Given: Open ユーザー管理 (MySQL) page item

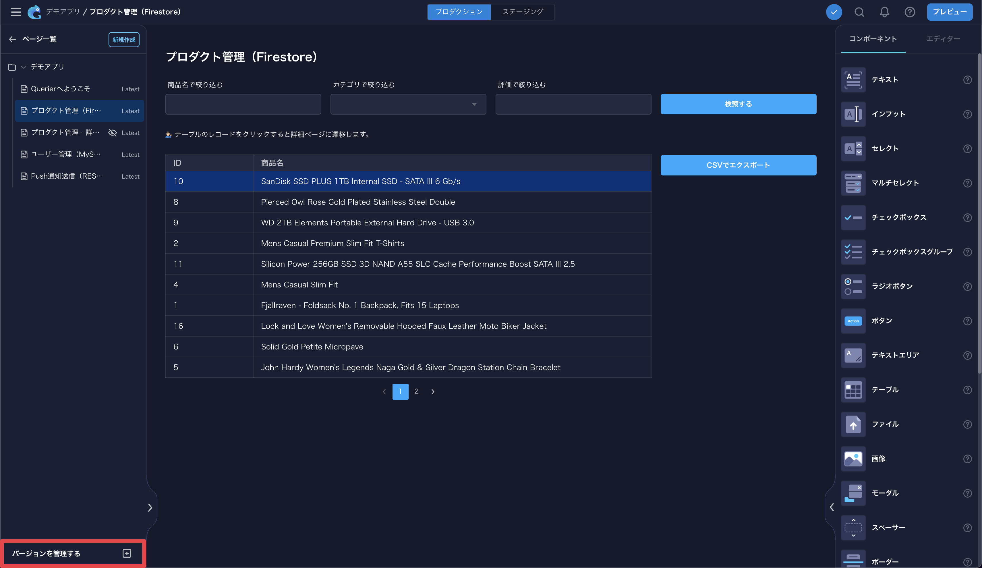Looking at the screenshot, I should [65, 154].
